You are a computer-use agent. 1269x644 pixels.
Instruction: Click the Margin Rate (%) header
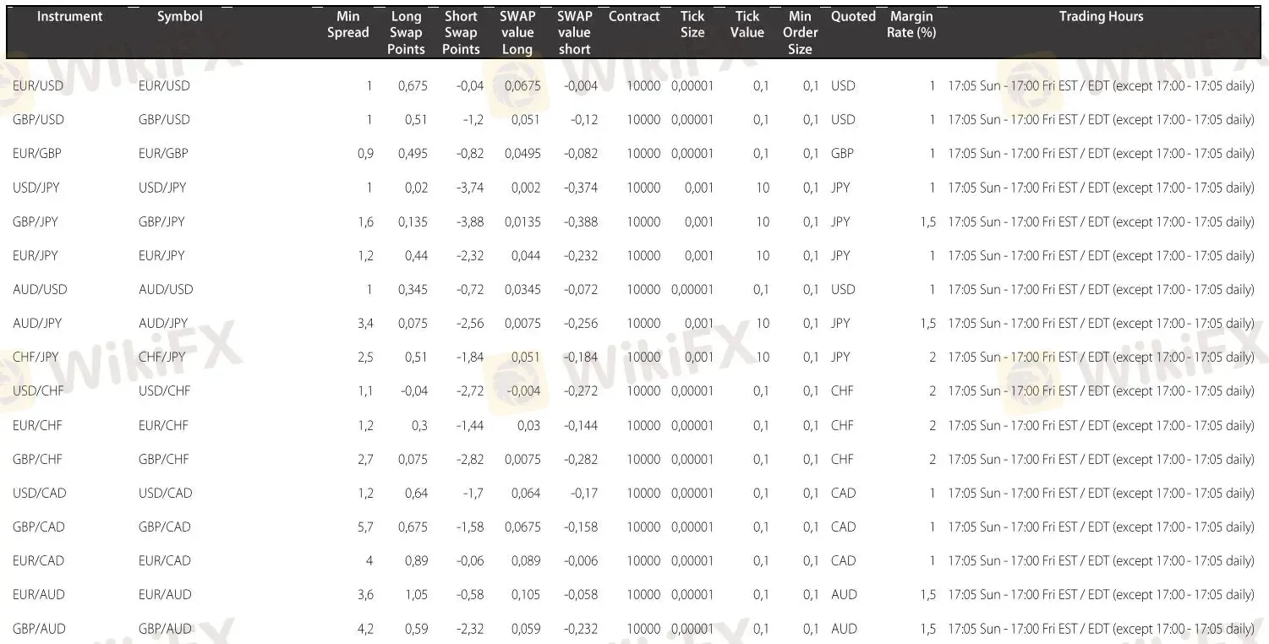click(911, 25)
